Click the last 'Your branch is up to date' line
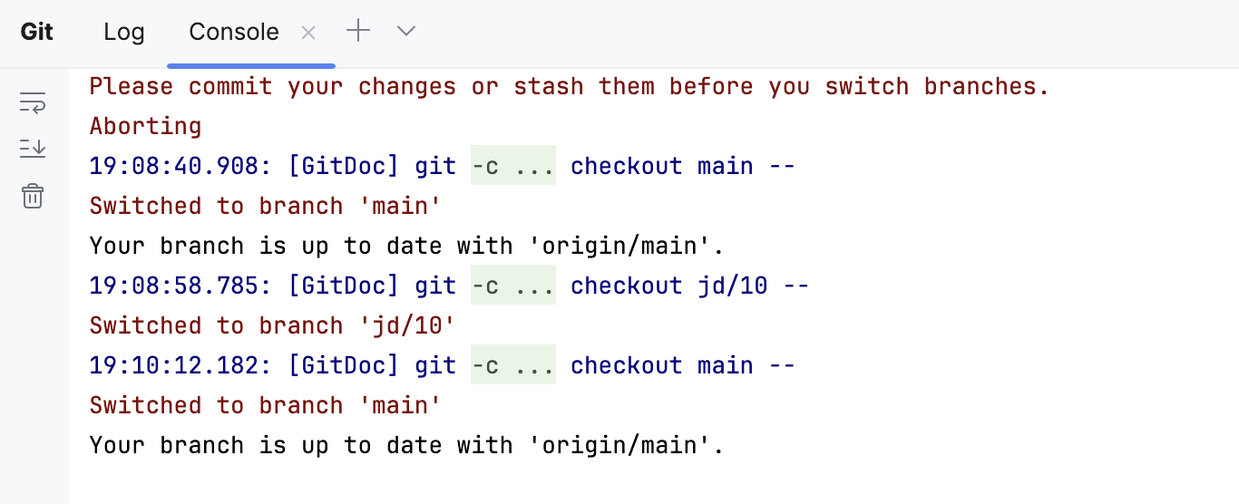1239x504 pixels. coord(406,445)
